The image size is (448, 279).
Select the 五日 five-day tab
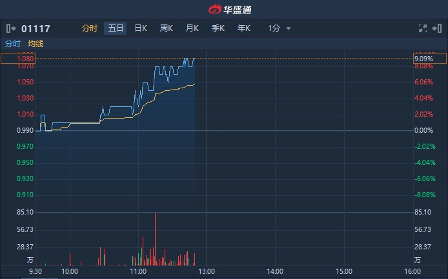116,28
